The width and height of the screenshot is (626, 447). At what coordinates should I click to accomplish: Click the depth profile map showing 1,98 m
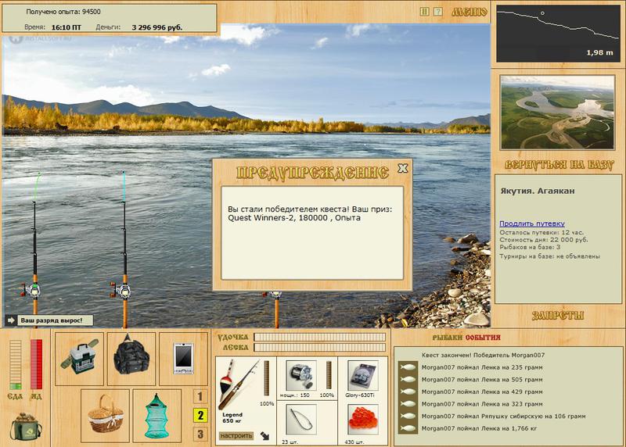point(558,34)
